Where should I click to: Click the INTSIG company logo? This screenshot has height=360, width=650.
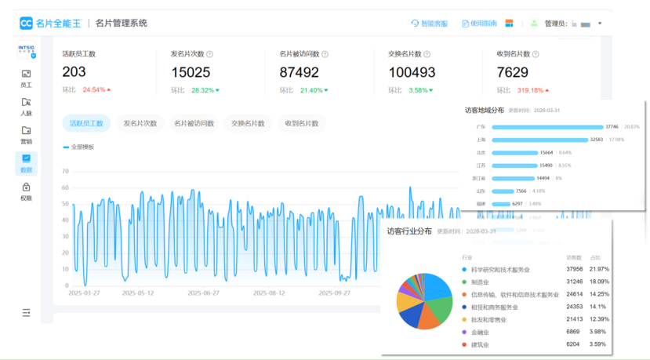coord(26,50)
